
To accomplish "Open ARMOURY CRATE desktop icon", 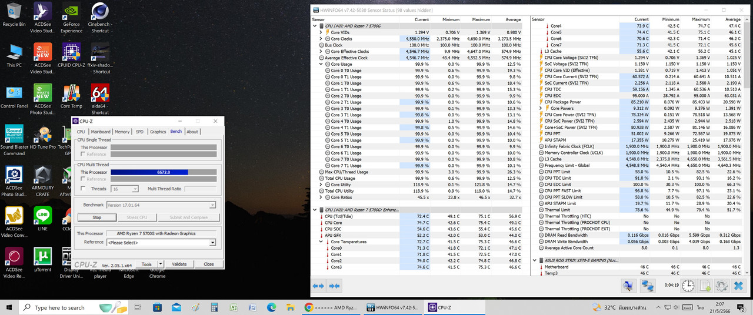I will [x=42, y=182].
